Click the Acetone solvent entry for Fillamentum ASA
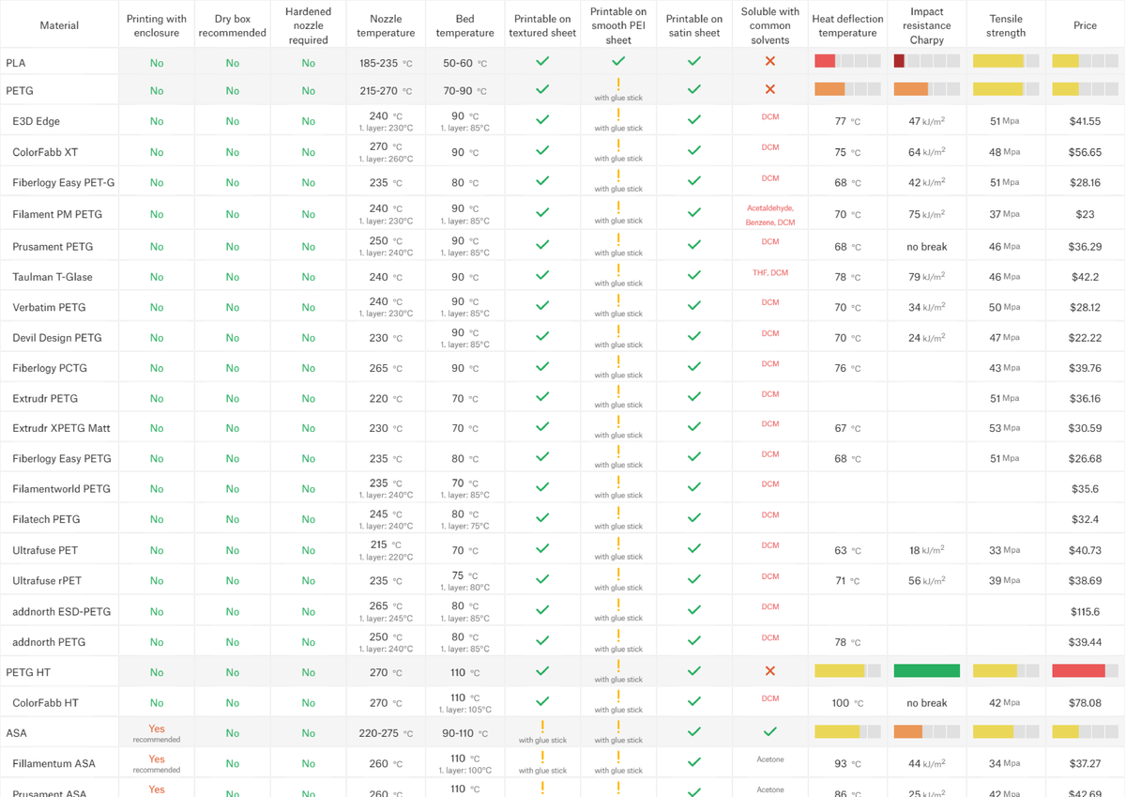The image size is (1126, 797). pos(769,759)
